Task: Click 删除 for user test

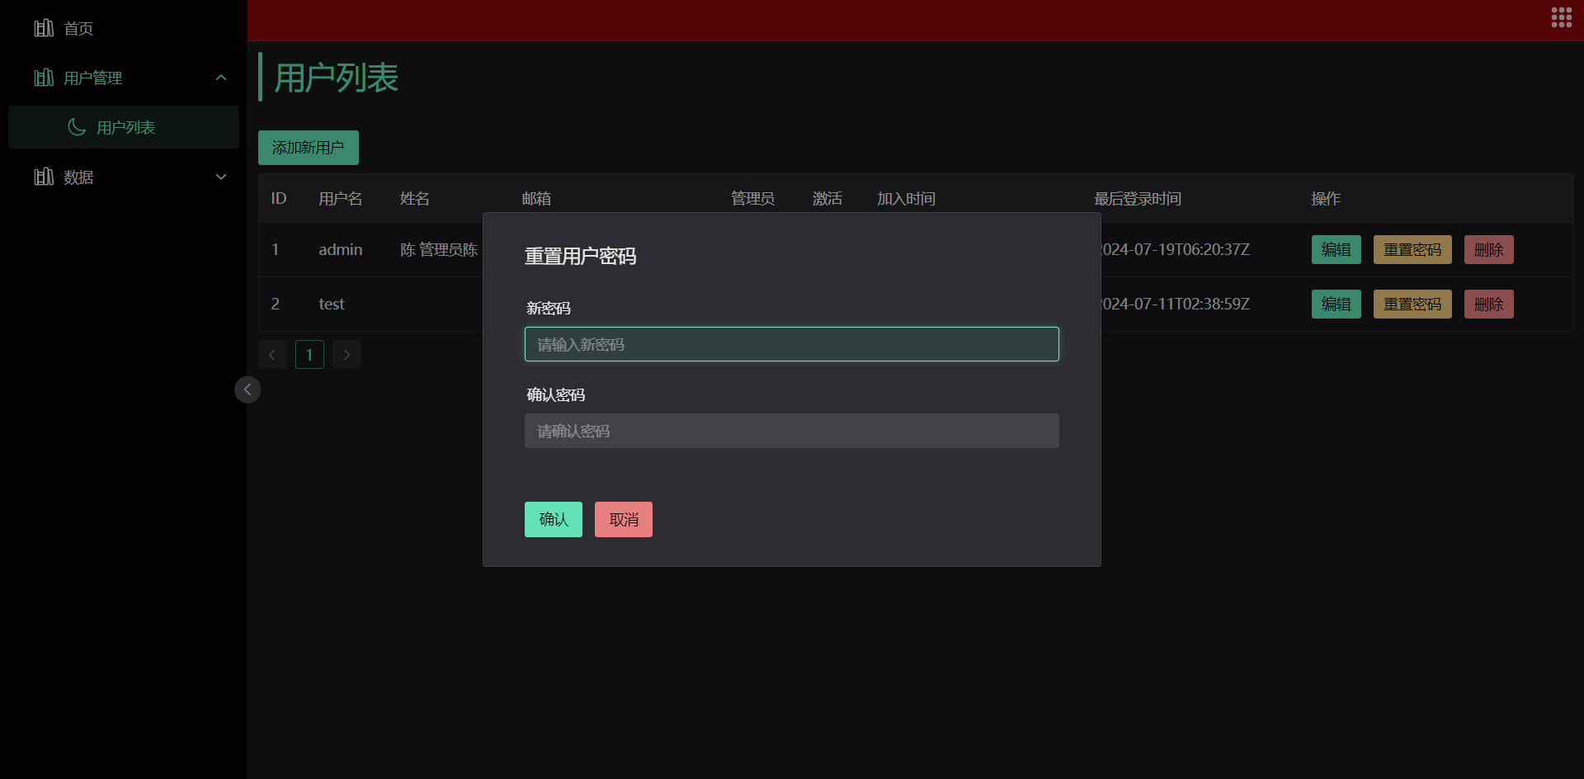Action: pos(1488,304)
